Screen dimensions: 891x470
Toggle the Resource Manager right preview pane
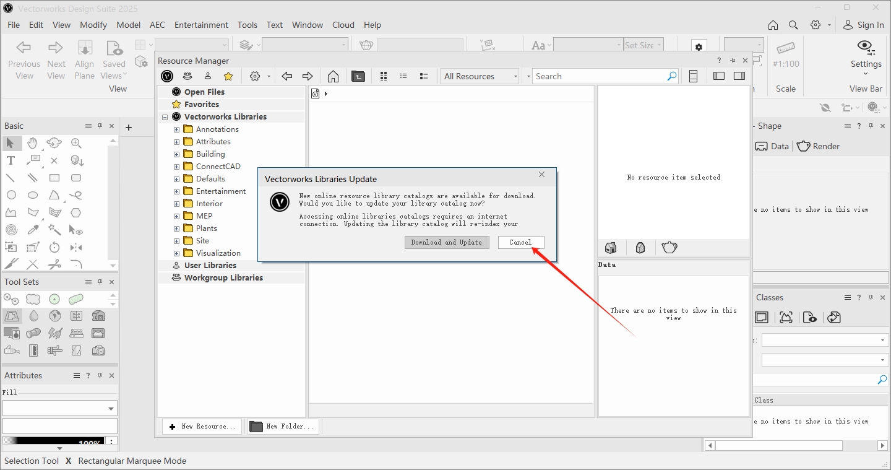pyautogui.click(x=739, y=76)
